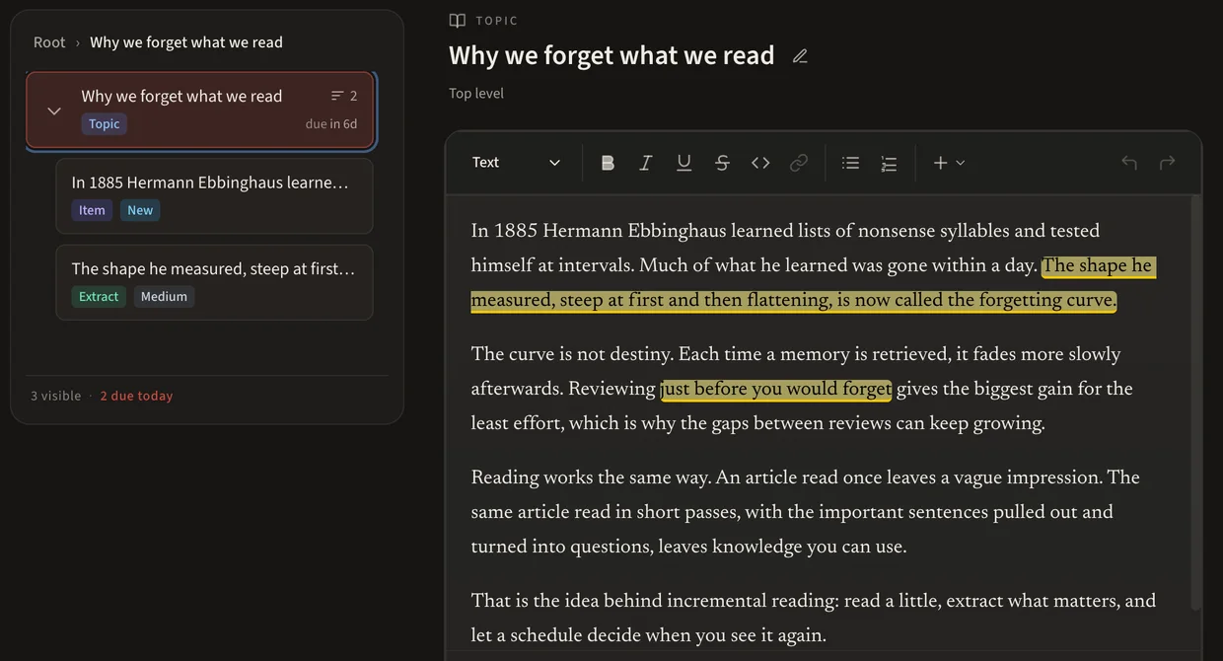Select the In 1885 Hermann Ebbinghaus item card

click(214, 195)
